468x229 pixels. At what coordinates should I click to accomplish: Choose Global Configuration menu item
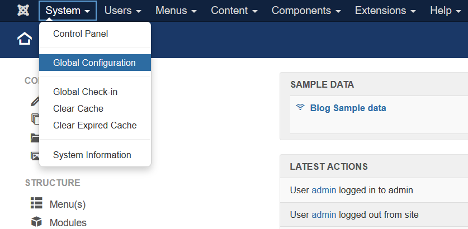(94, 63)
